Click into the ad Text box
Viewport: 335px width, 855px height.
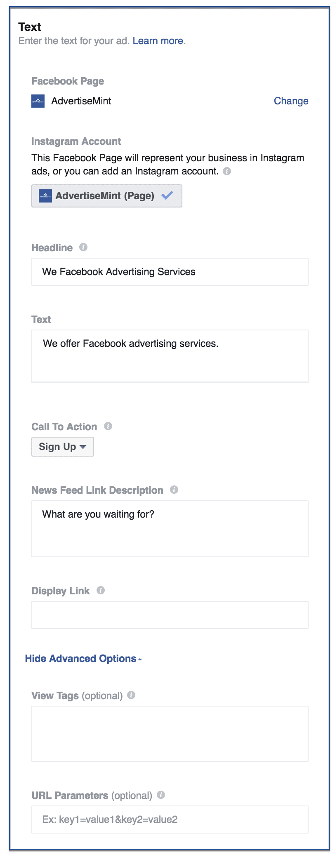[x=170, y=356]
